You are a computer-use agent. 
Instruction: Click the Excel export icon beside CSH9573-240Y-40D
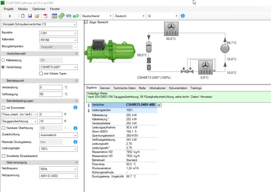point(160,105)
